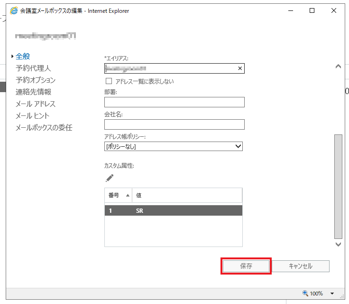349x304 pixels.
Task: Click the キャンセル button
Action: 301,266
